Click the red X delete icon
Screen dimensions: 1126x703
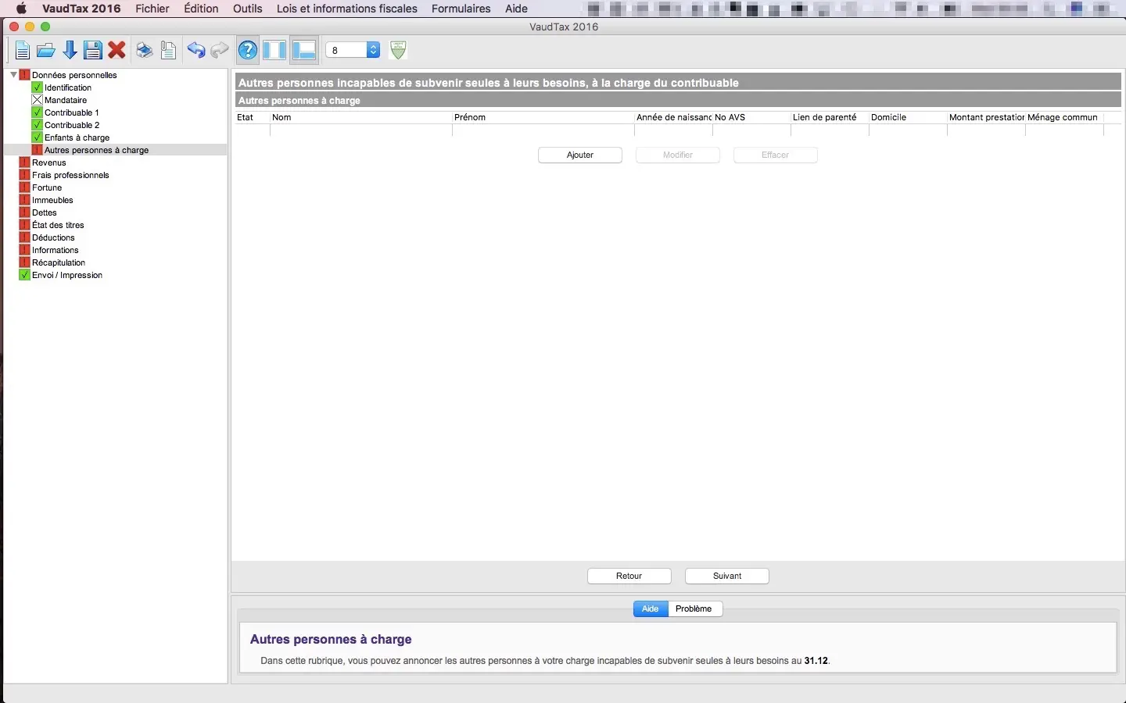pos(117,51)
